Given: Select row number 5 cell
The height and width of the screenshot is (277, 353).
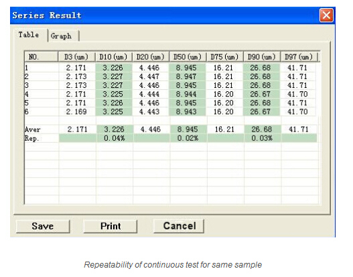Looking at the screenshot, I should 42,103.
